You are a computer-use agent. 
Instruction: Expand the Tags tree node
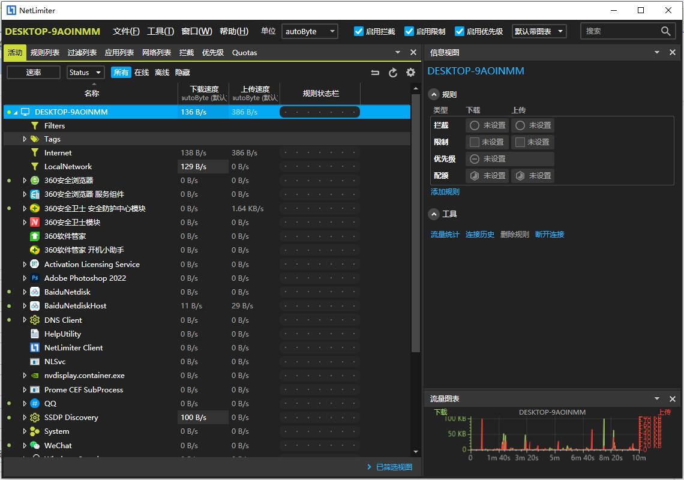25,139
